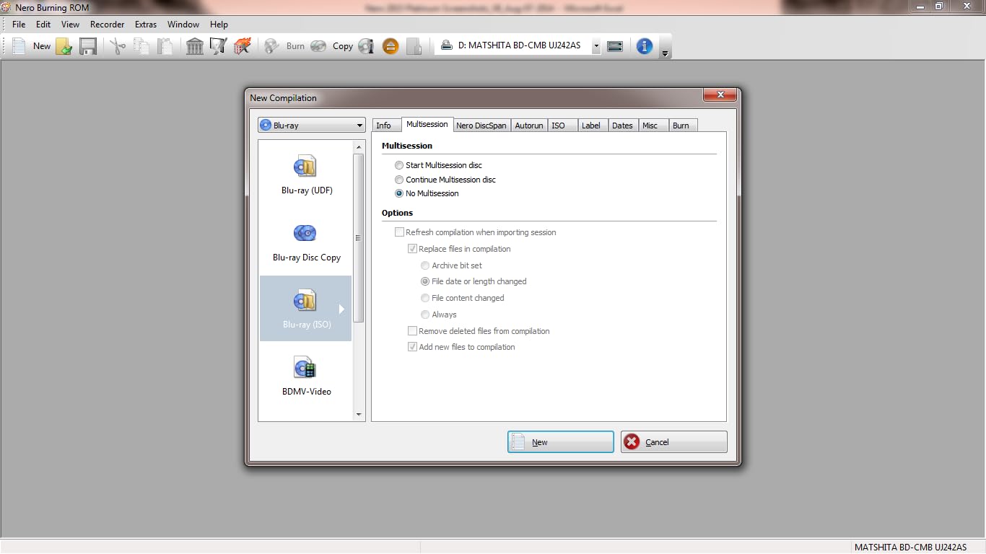The image size is (986, 554).
Task: Click the Disc Info icon
Action: 366,46
